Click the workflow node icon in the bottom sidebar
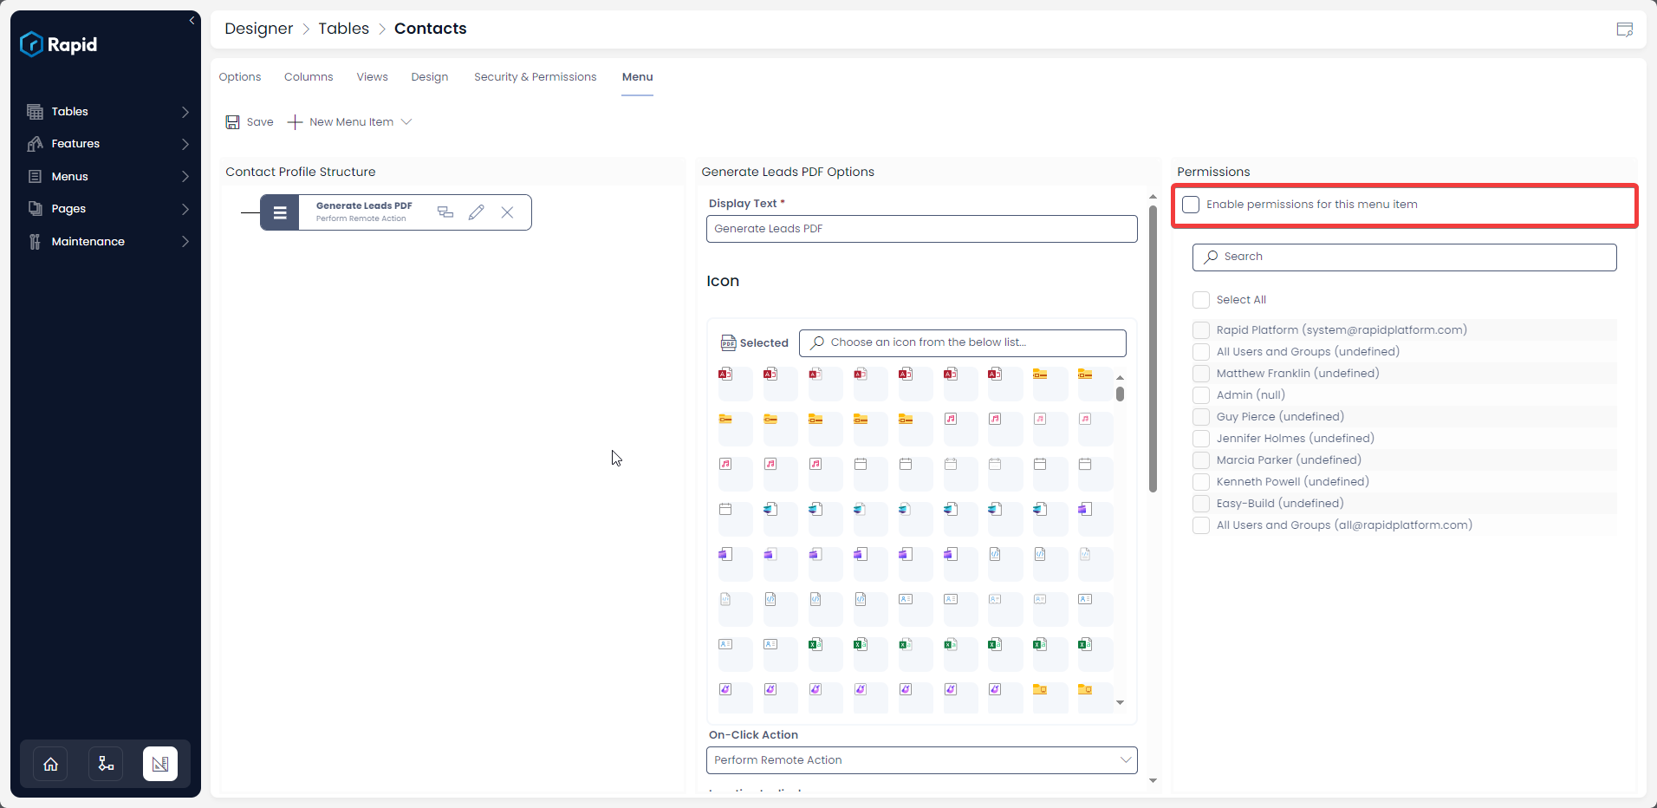 [x=105, y=763]
